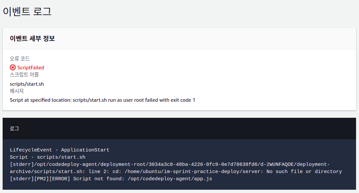Click the 오류 코드 label

pyautogui.click(x=20, y=59)
